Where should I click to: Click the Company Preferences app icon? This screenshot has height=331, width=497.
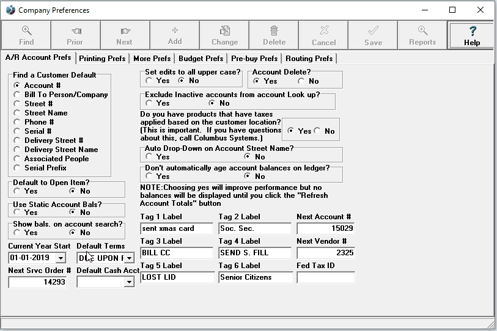click(x=10, y=10)
